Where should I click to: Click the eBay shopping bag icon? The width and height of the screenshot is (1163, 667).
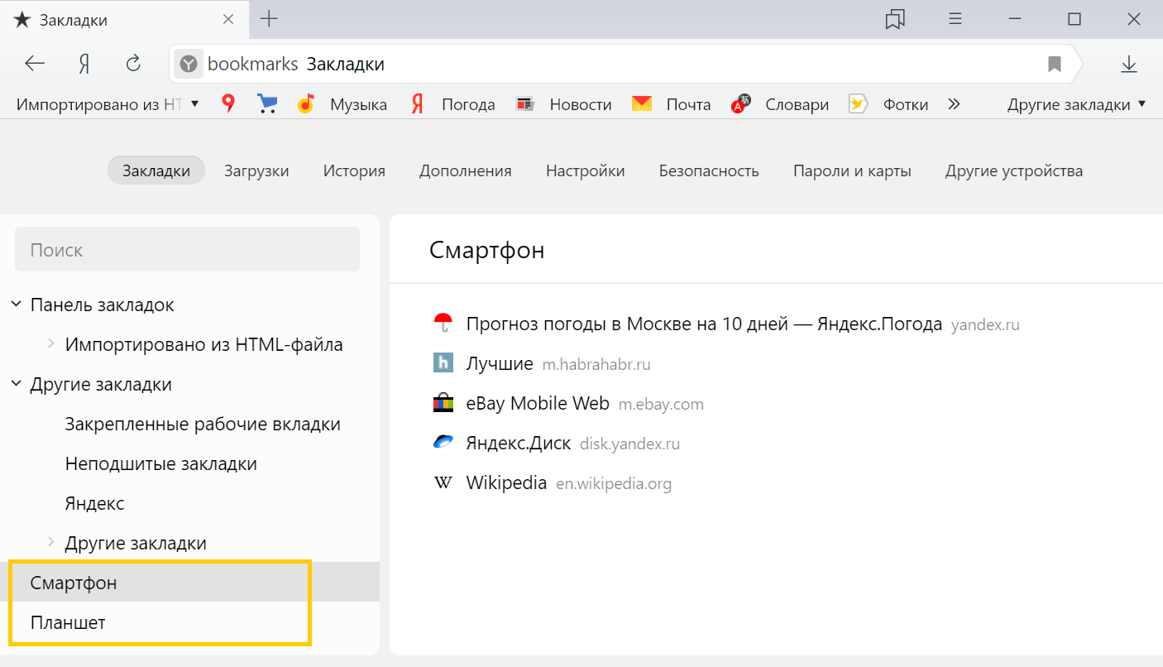tap(443, 403)
